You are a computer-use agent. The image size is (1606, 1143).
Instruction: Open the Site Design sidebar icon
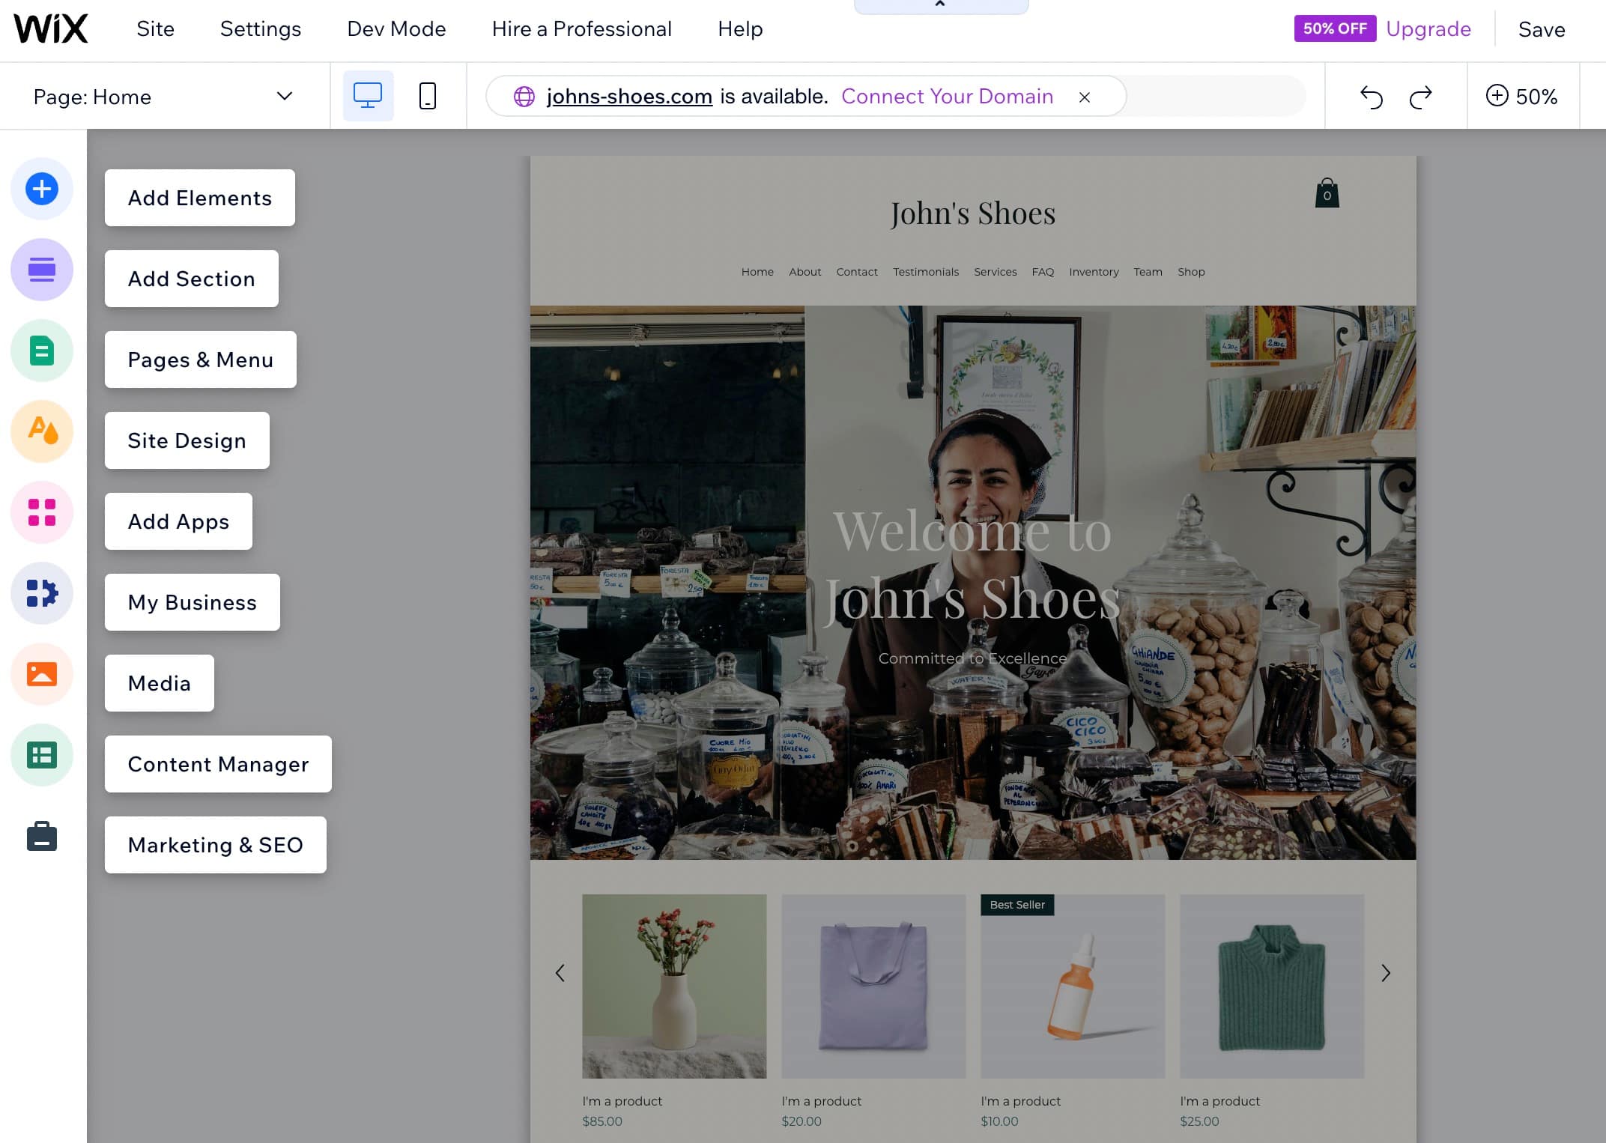pyautogui.click(x=42, y=431)
